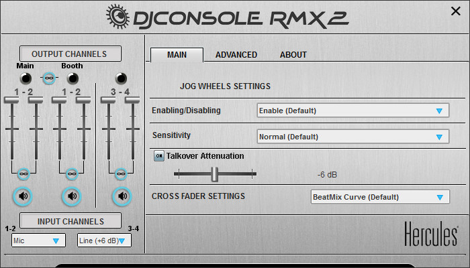Click the Main left channel fader
The height and width of the screenshot is (268, 470).
[11, 100]
